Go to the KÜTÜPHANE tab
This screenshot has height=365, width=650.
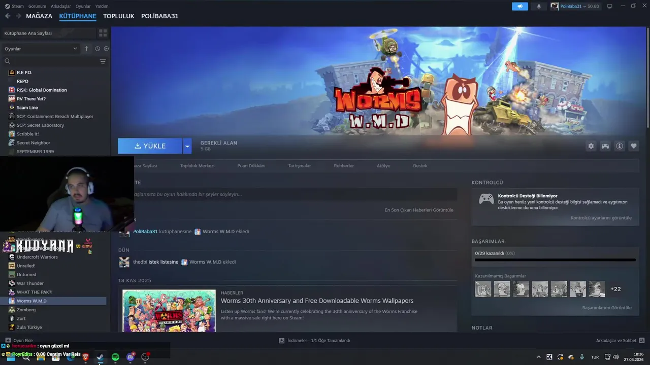[78, 16]
